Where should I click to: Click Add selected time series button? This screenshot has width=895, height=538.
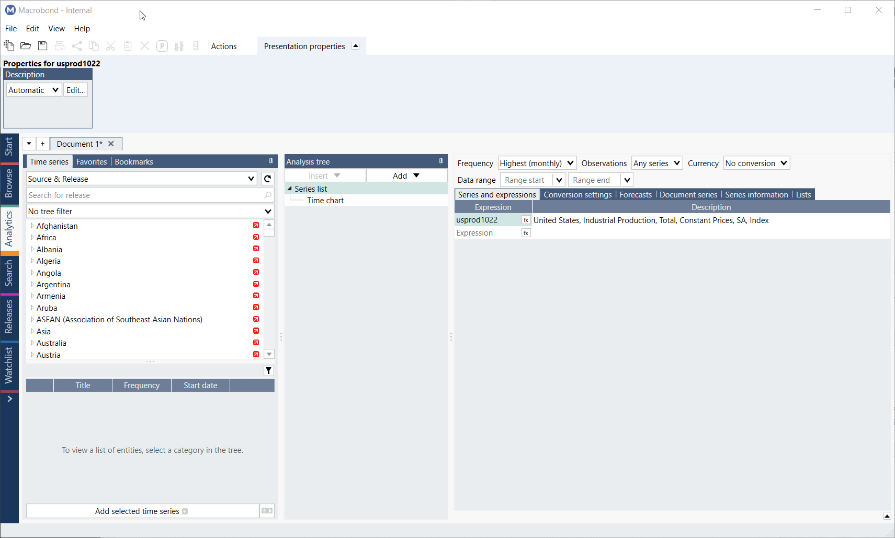pyautogui.click(x=142, y=511)
